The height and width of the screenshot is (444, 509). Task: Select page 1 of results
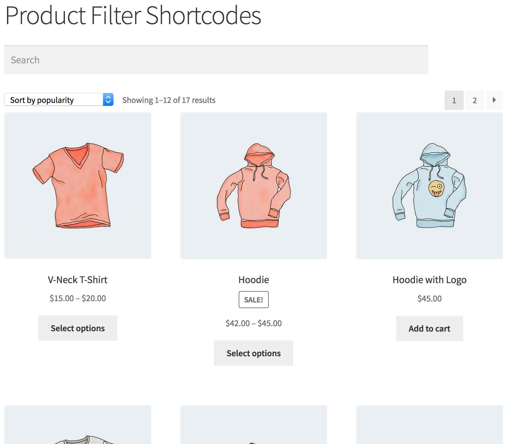(454, 100)
